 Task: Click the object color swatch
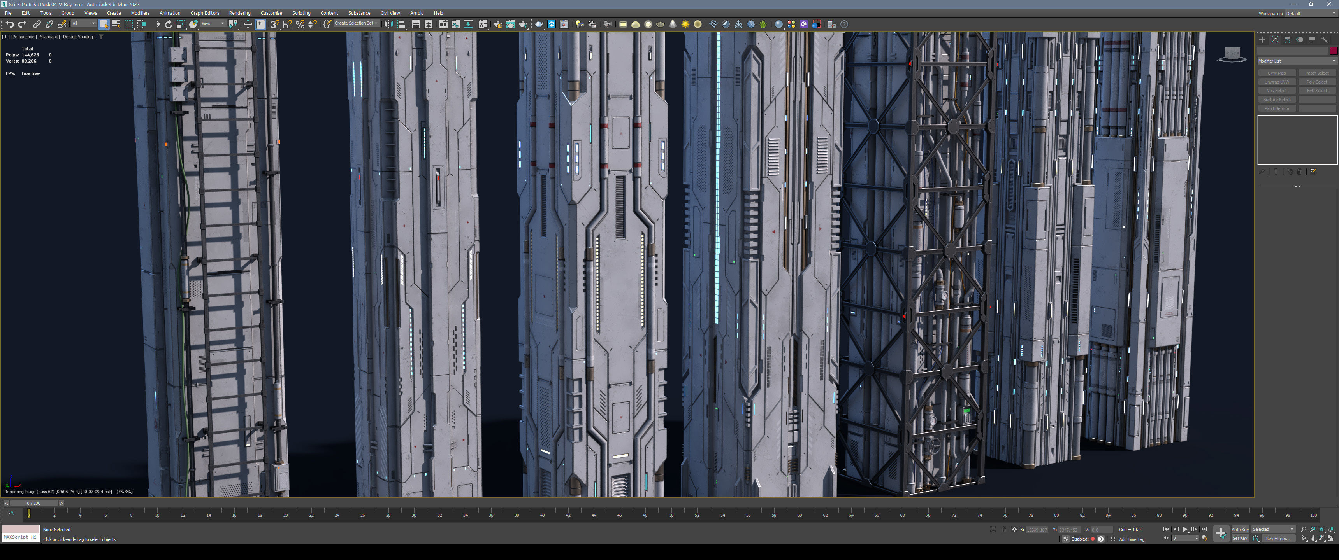1333,51
